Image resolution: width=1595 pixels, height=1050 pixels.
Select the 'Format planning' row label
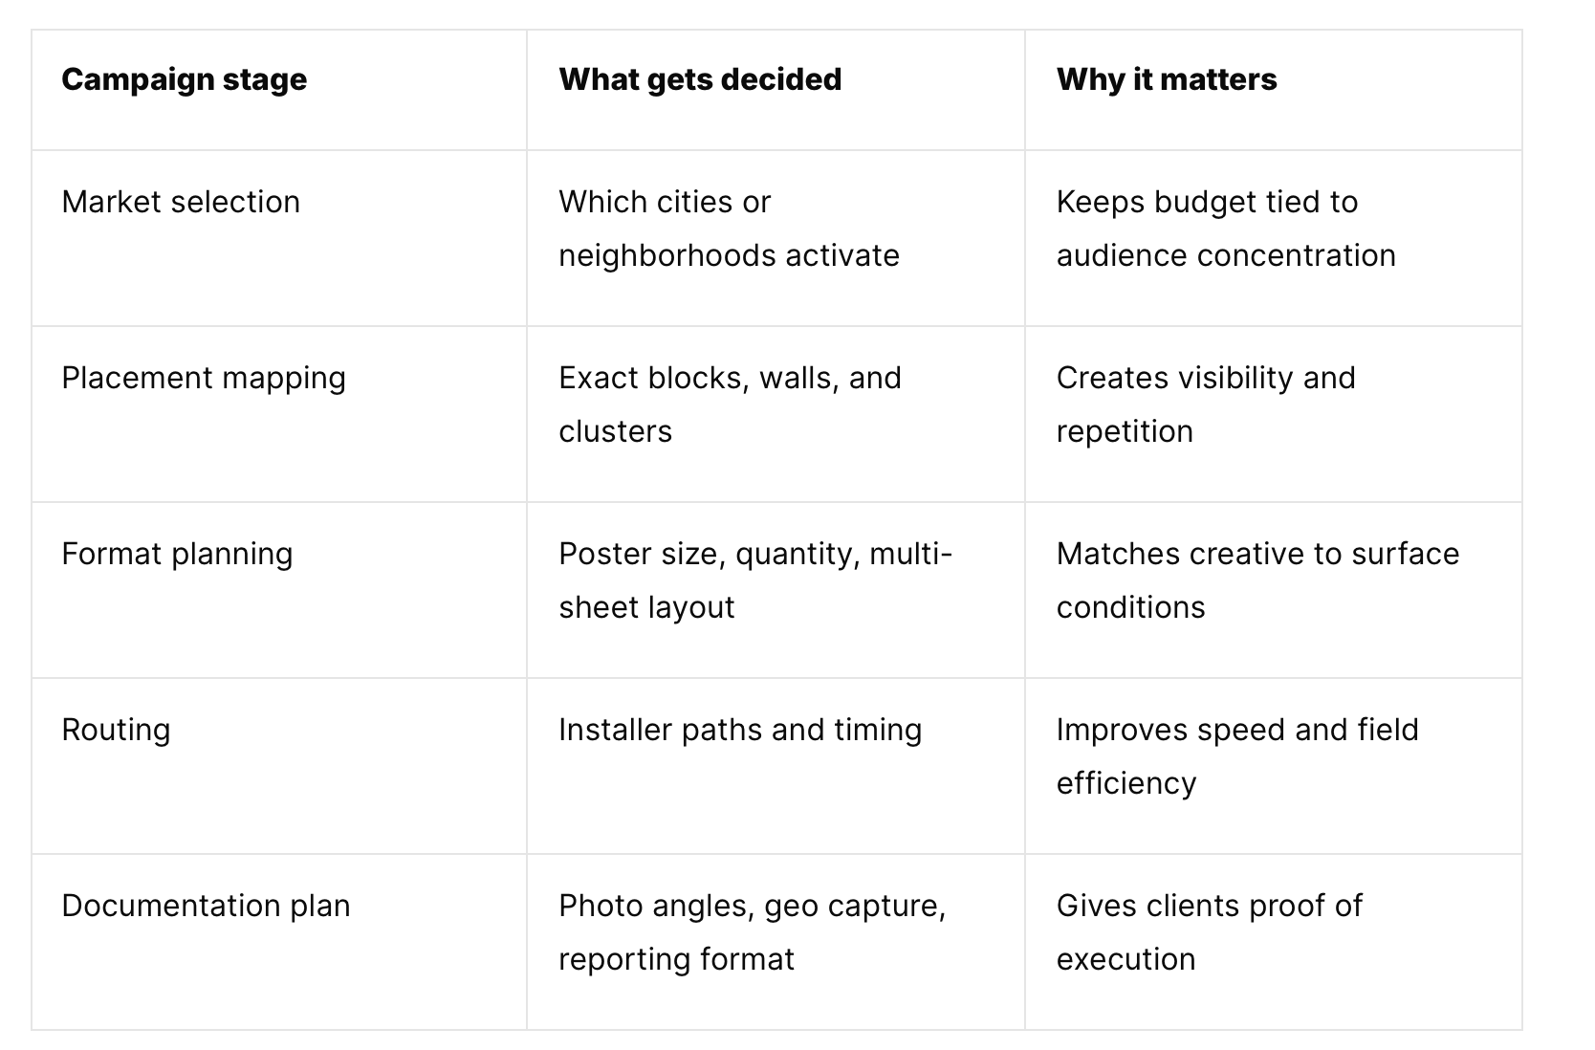(x=177, y=555)
